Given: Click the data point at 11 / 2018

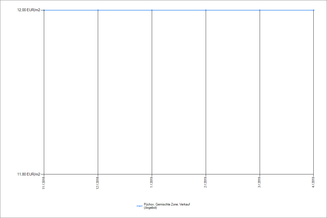Looking at the screenshot, I should (x=44, y=10).
